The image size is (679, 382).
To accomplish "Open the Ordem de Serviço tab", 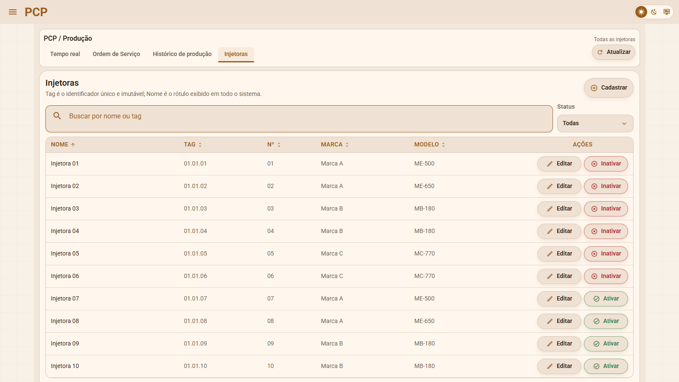I will [x=116, y=54].
